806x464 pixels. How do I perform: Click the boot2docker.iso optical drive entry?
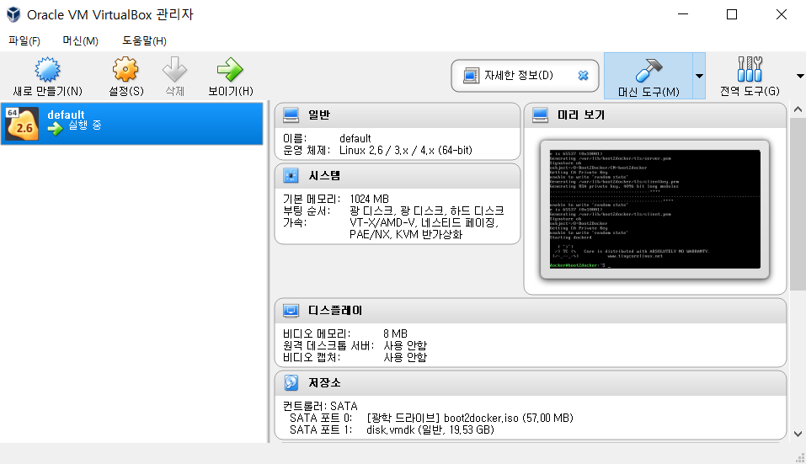470,419
